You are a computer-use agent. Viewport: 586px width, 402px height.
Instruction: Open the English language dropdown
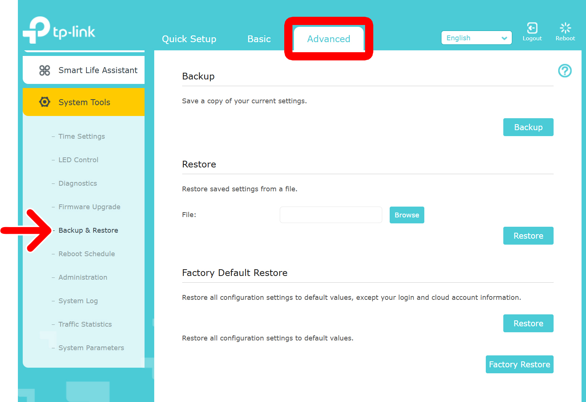click(476, 38)
